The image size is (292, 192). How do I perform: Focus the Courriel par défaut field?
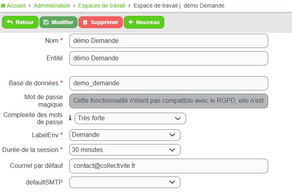pos(169,166)
